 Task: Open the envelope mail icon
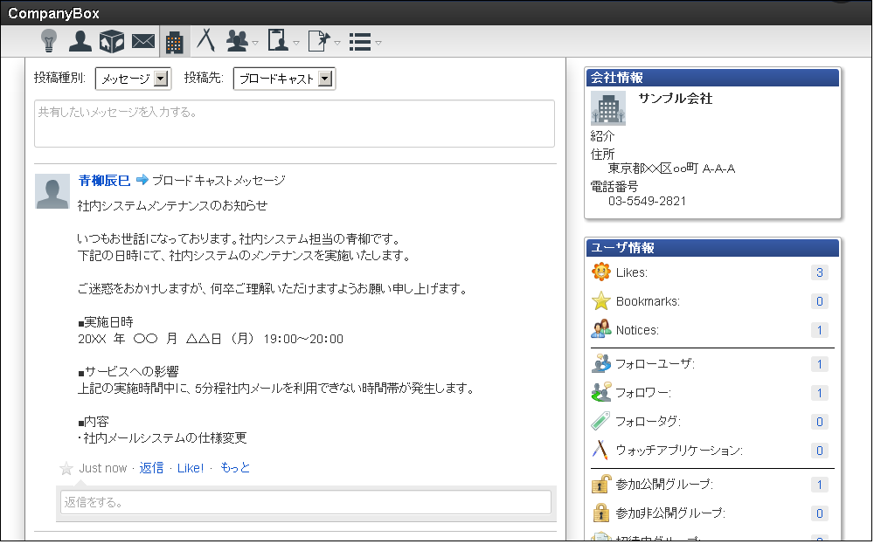pos(142,41)
